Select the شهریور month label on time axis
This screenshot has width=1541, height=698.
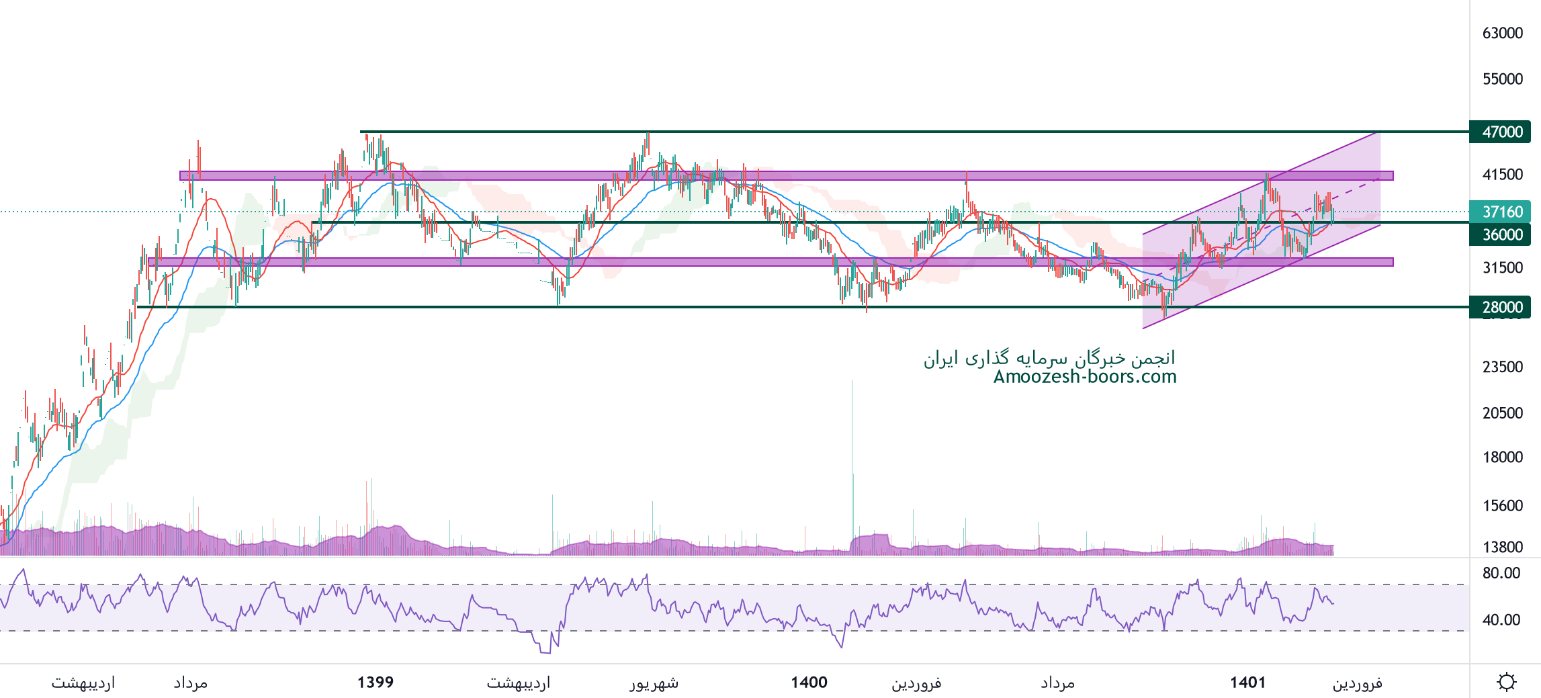654,683
